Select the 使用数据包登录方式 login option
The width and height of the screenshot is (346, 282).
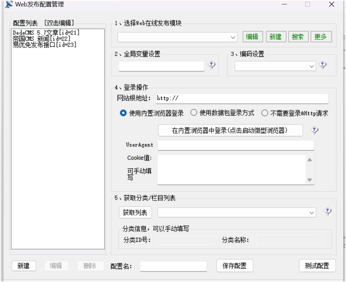[194, 113]
